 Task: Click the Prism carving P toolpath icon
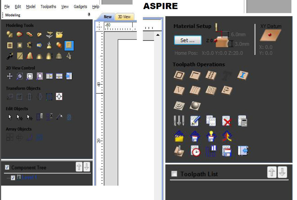227,90
